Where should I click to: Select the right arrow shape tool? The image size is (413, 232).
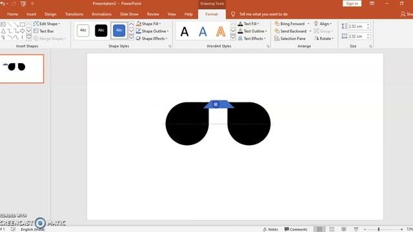(x=23, y=31)
